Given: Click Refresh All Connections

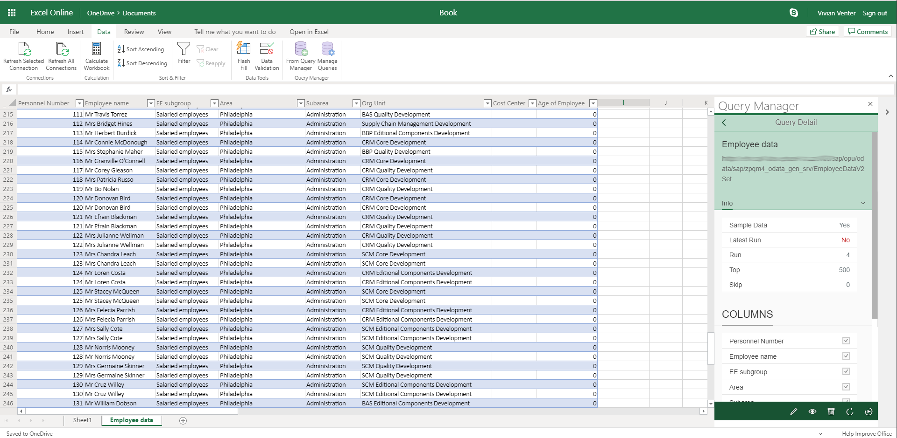Looking at the screenshot, I should click(61, 55).
